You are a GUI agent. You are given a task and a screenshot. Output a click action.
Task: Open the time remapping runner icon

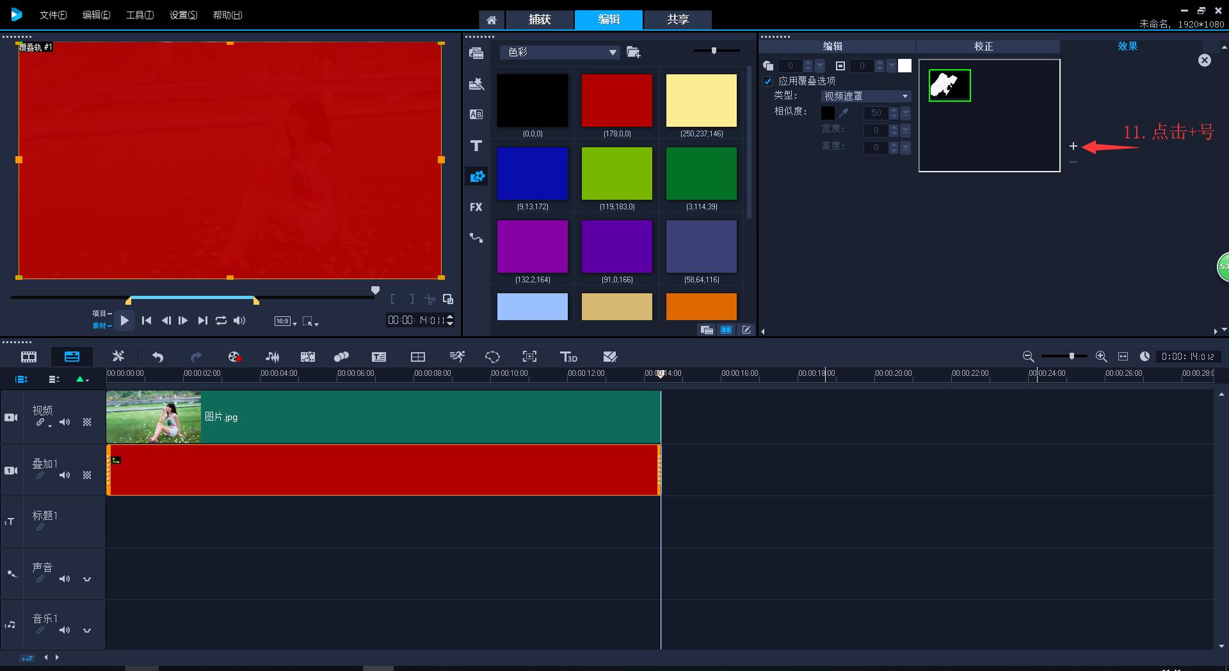pos(456,357)
